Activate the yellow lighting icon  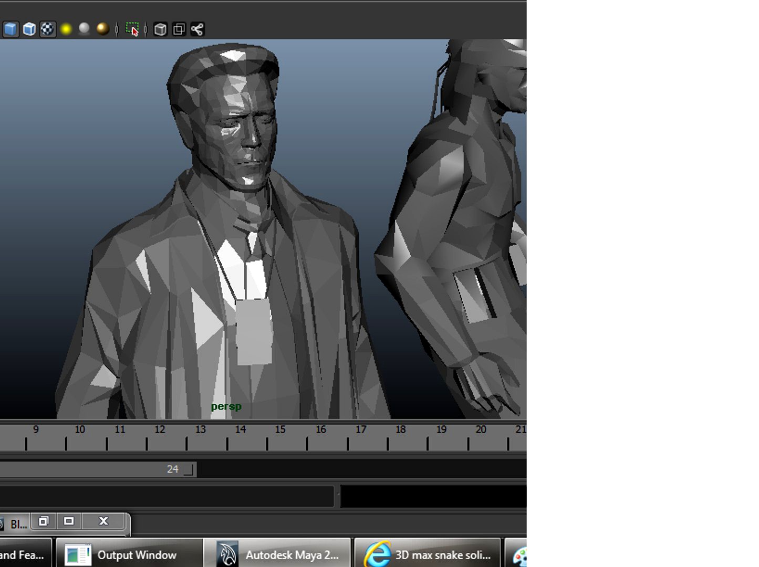coord(65,29)
